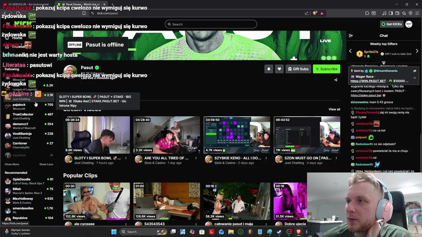Screen dimensions: 422x237
Task: Play the 04:28:40 ARE YOU ALL TIRED thumbnail
Action: pyautogui.click(x=166, y=135)
